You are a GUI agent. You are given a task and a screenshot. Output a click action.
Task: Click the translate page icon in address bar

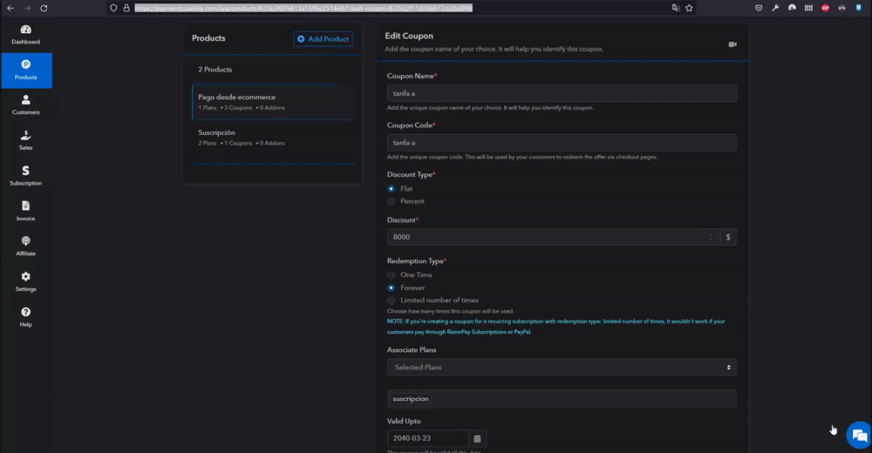676,8
